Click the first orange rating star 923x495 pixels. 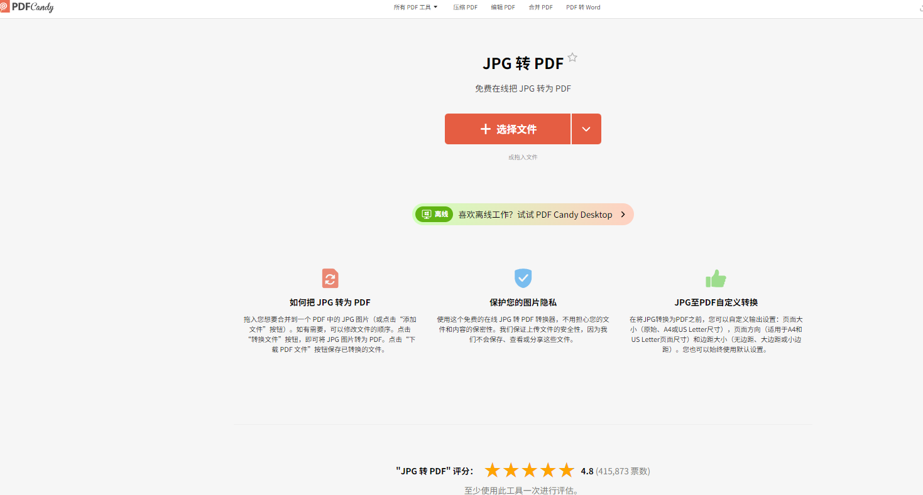(x=492, y=471)
